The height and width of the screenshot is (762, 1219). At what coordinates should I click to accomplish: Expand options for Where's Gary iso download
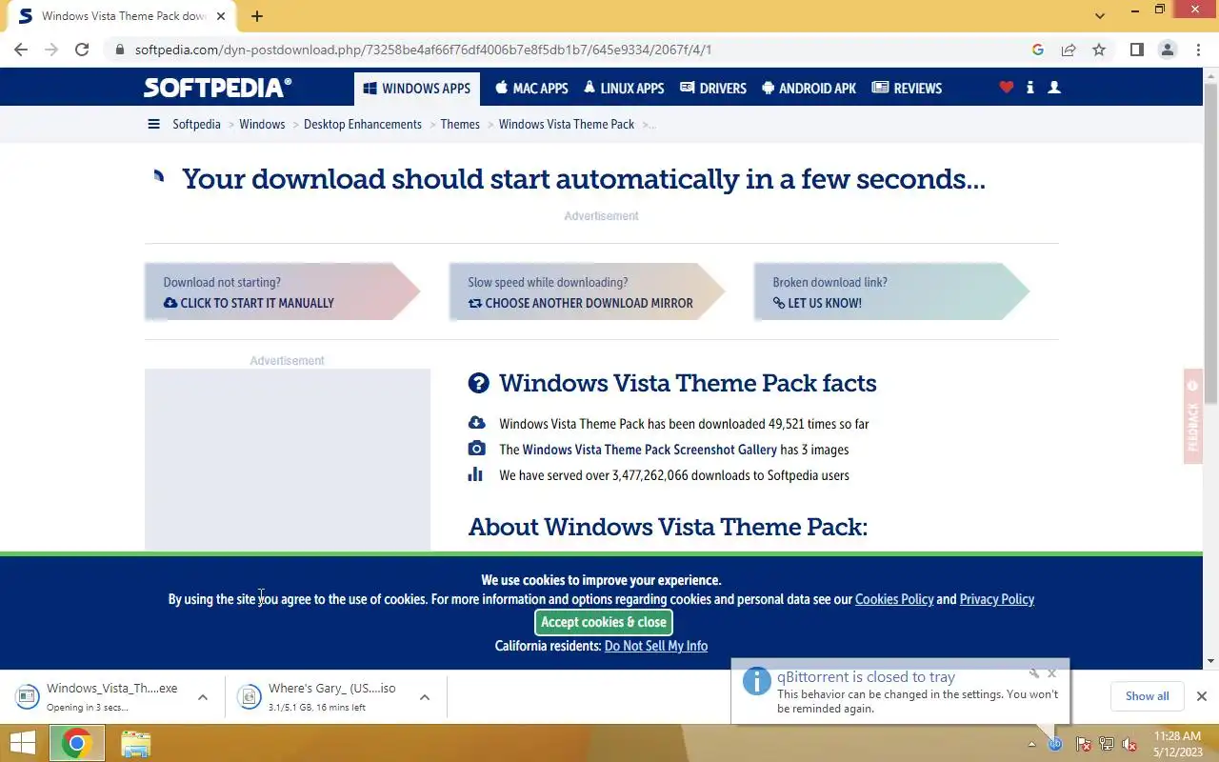[425, 697]
